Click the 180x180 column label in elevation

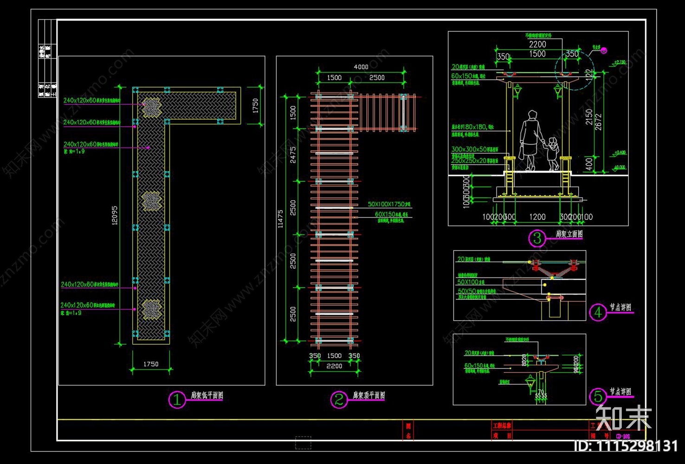(x=472, y=127)
